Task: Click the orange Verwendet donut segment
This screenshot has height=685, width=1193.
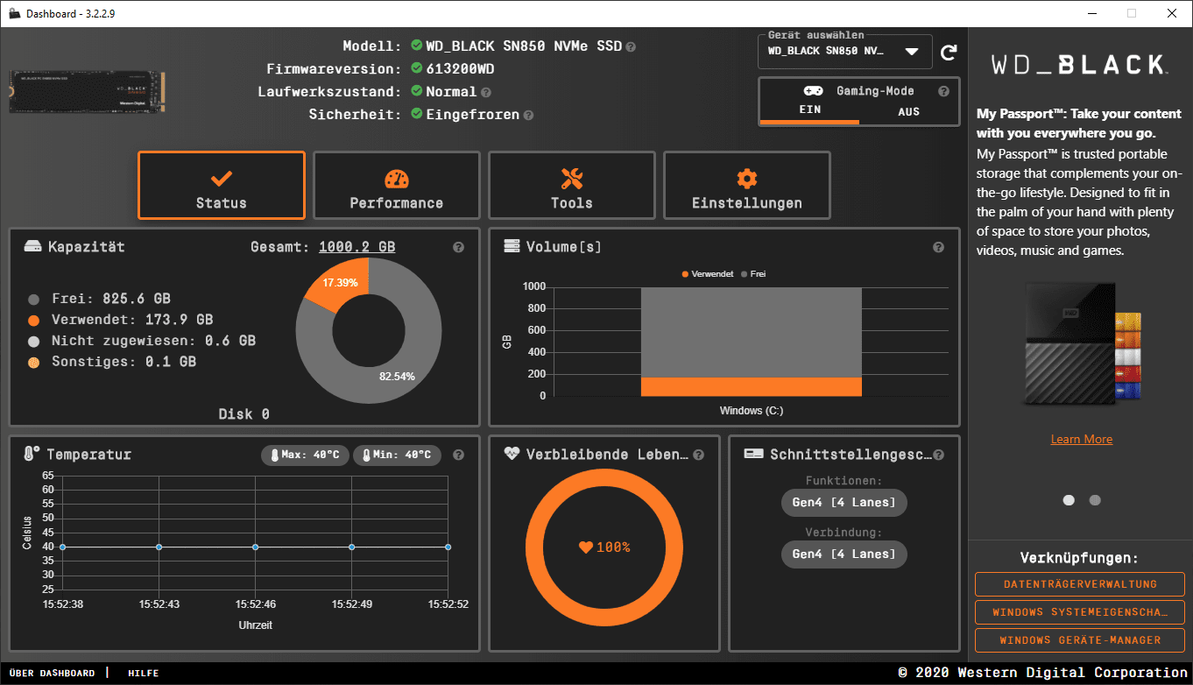Action: point(340,282)
